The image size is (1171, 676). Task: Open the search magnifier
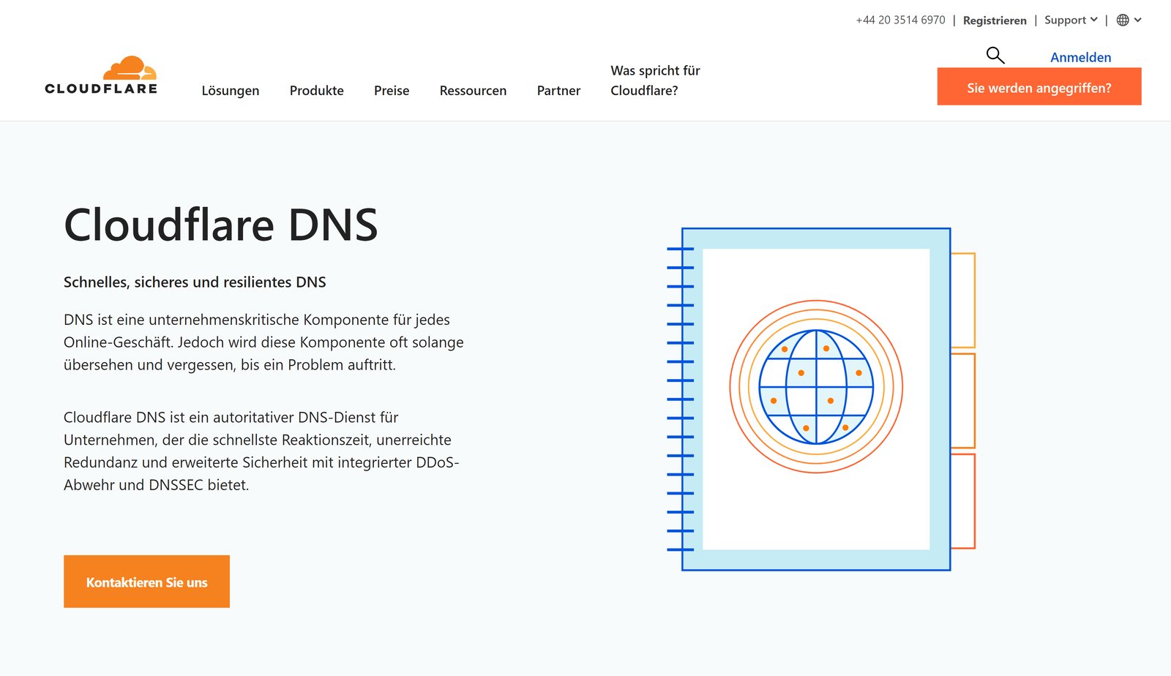(x=995, y=56)
